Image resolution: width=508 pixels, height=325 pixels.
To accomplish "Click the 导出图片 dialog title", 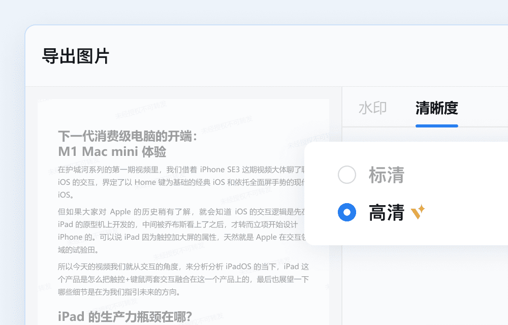I will coord(76,56).
